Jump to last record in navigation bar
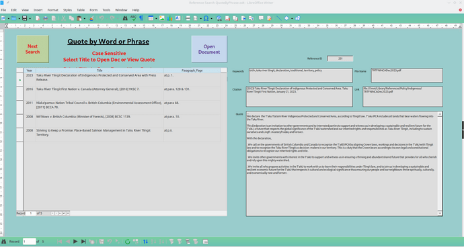The height and width of the screenshot is (247, 464). click(x=83, y=242)
